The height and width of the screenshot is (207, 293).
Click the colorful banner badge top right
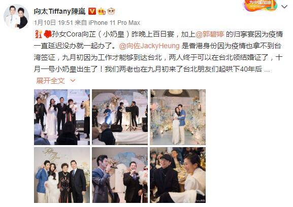pos(261,6)
